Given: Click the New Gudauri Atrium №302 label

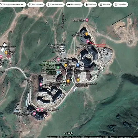Looking at the screenshot, I should click(66, 59).
